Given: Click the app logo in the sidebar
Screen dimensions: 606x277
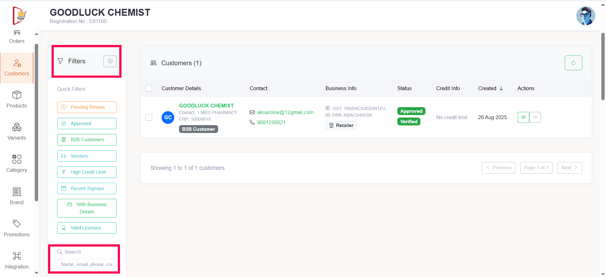Looking at the screenshot, I should pos(20,15).
